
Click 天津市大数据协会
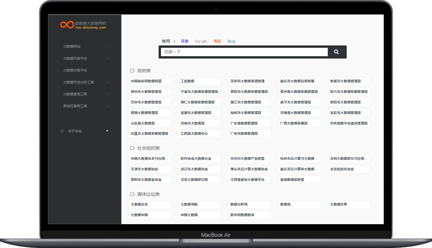[150, 169]
